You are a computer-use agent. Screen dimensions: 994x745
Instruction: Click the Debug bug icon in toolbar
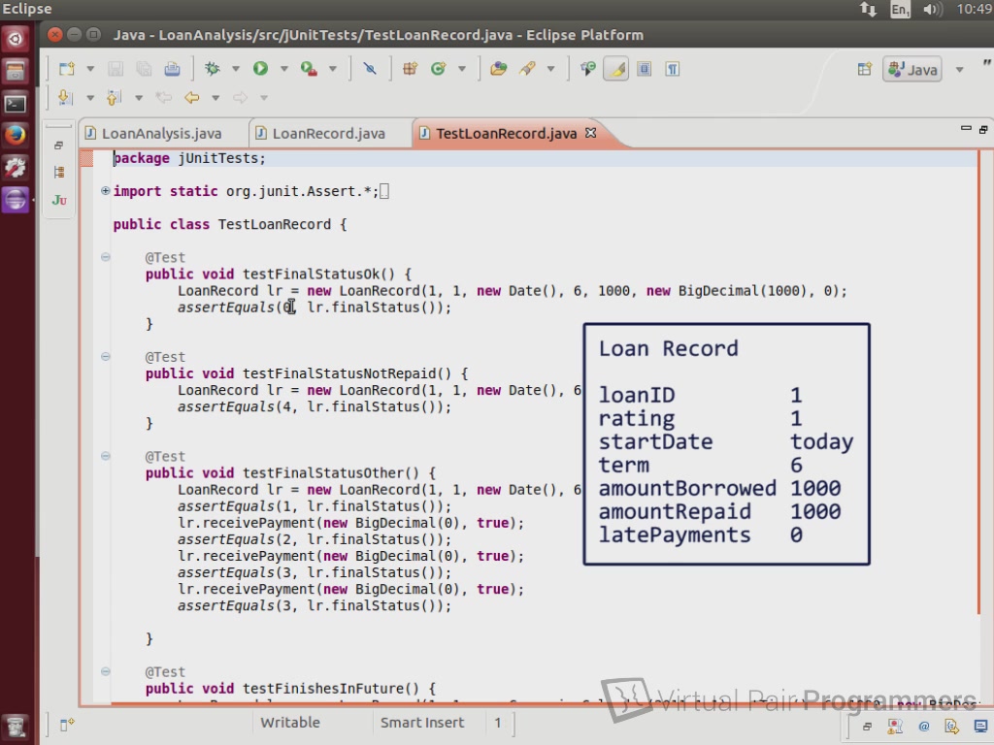click(212, 69)
